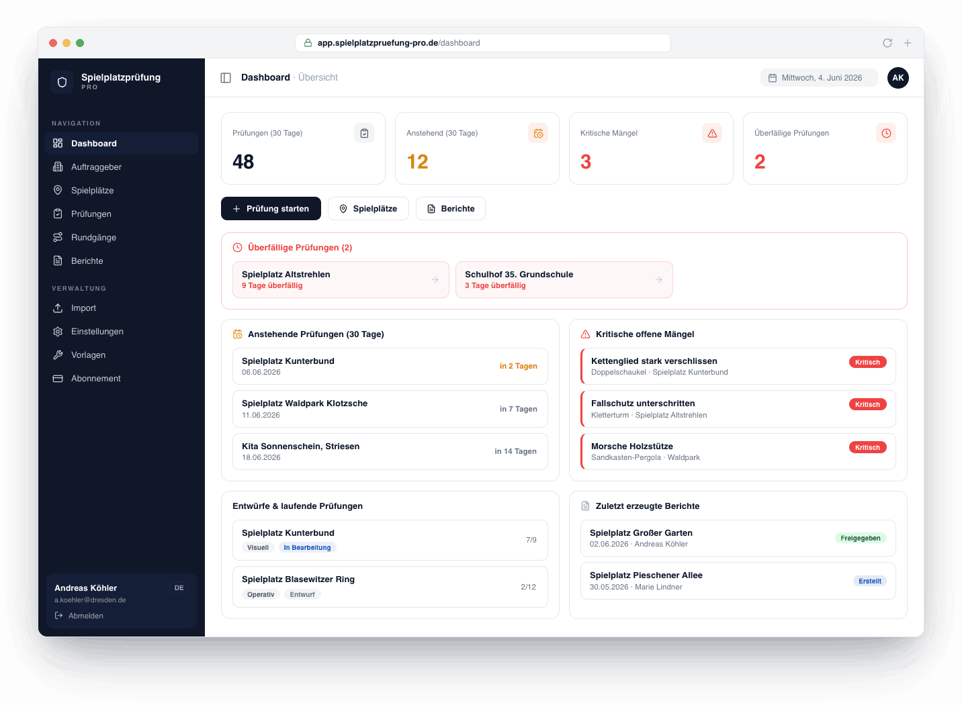The width and height of the screenshot is (962, 705).
Task: Open Einstellungen in the sidebar
Action: [x=122, y=332]
